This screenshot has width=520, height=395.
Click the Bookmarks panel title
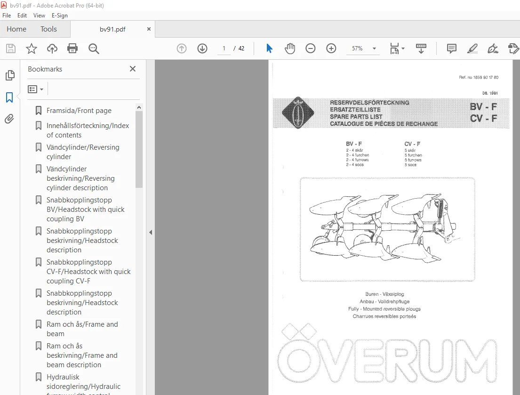(x=45, y=69)
